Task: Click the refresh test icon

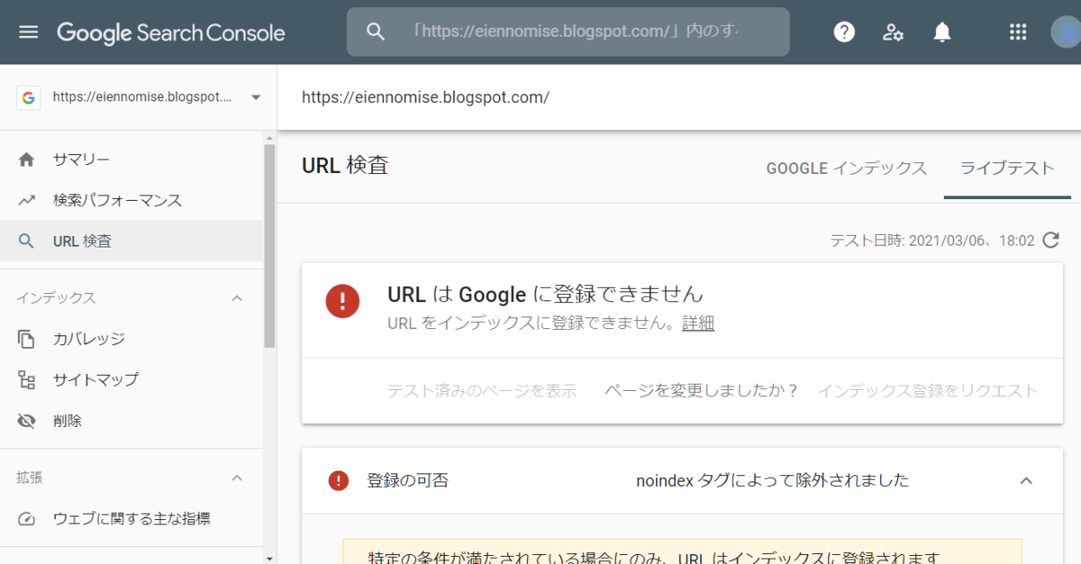Action: 1050,241
